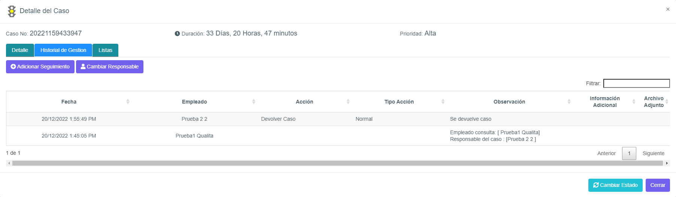The height and width of the screenshot is (197, 676).
Task: Click Cambiar Responsable button
Action: click(110, 67)
